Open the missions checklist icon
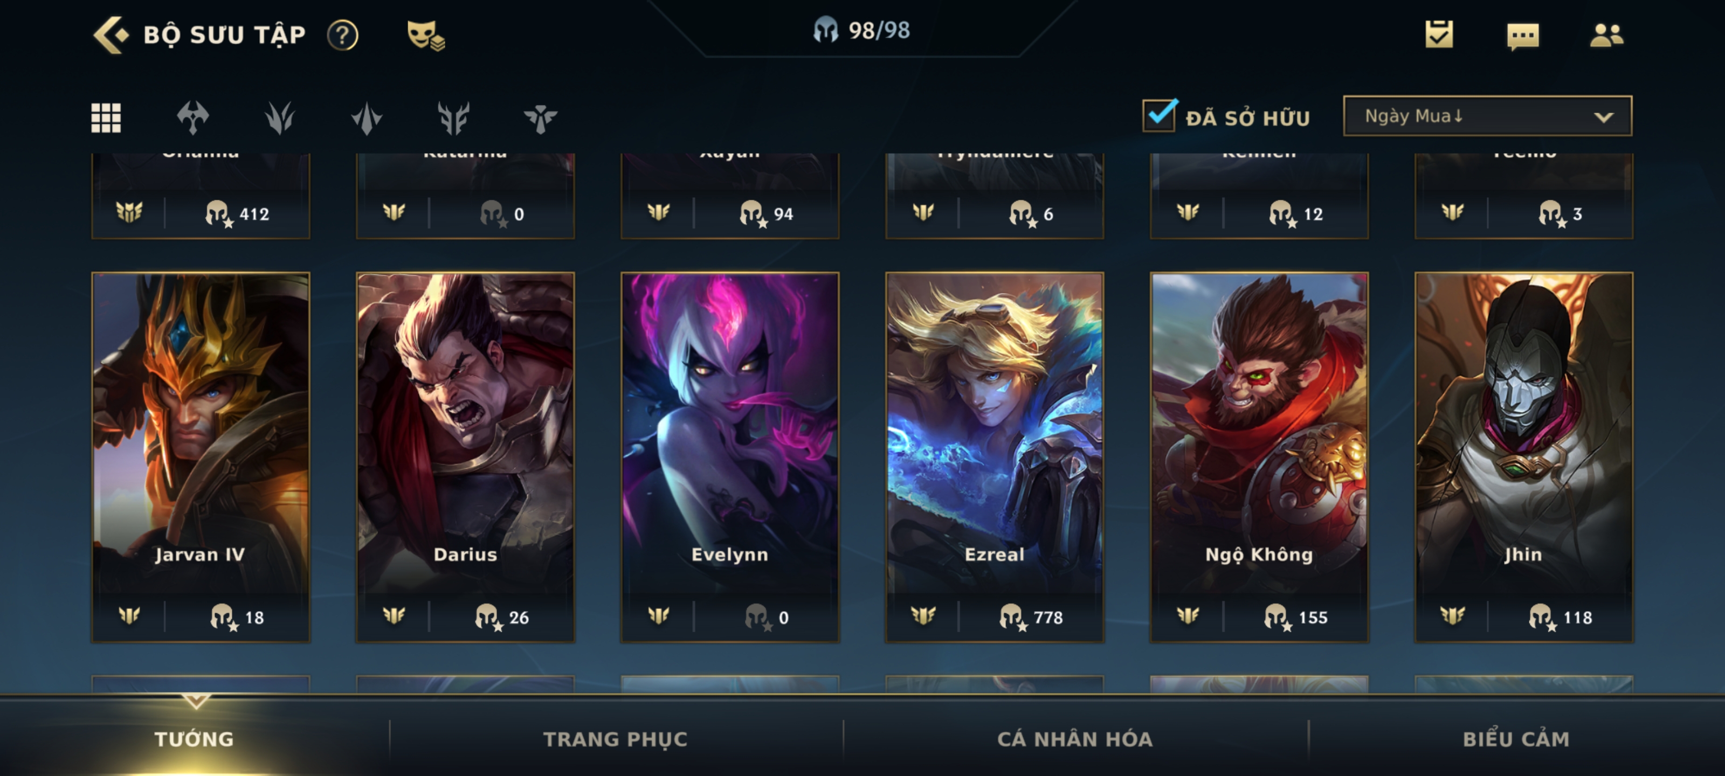1725x776 pixels. 1438,33
